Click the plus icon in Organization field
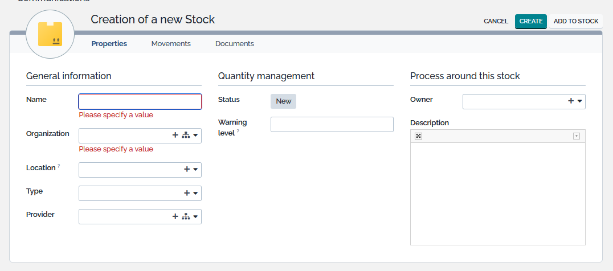 [x=175, y=135]
